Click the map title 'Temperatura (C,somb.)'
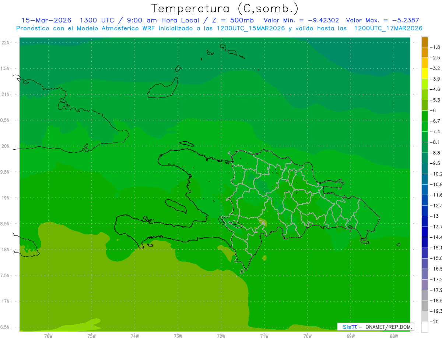Screen dimensions: 442x341 [x=225, y=8]
